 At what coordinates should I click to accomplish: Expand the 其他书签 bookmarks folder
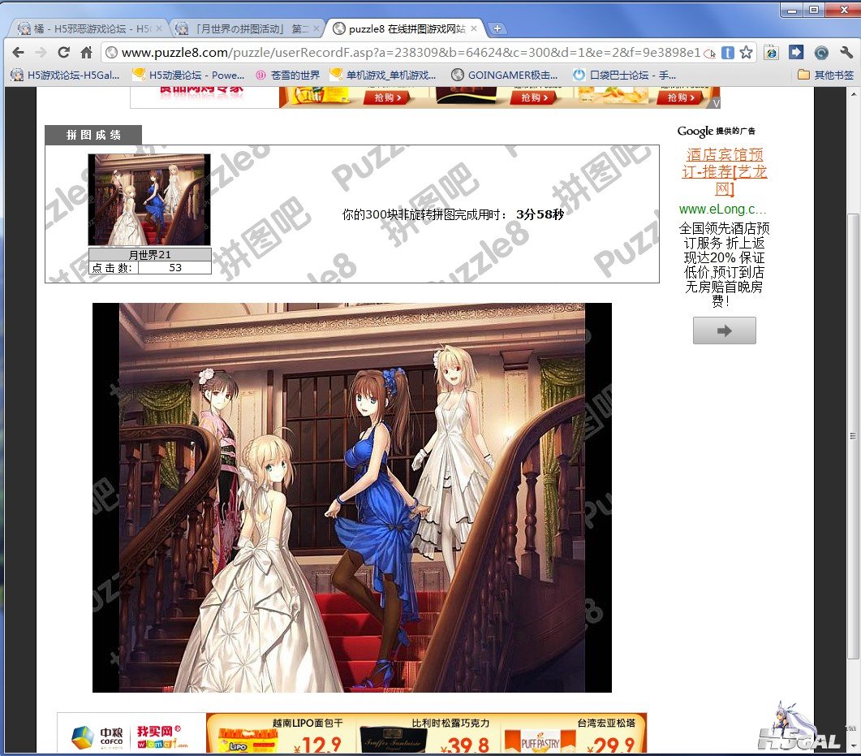point(825,75)
